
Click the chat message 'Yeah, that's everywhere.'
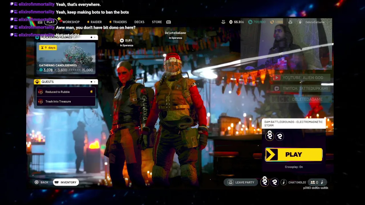coord(78,5)
